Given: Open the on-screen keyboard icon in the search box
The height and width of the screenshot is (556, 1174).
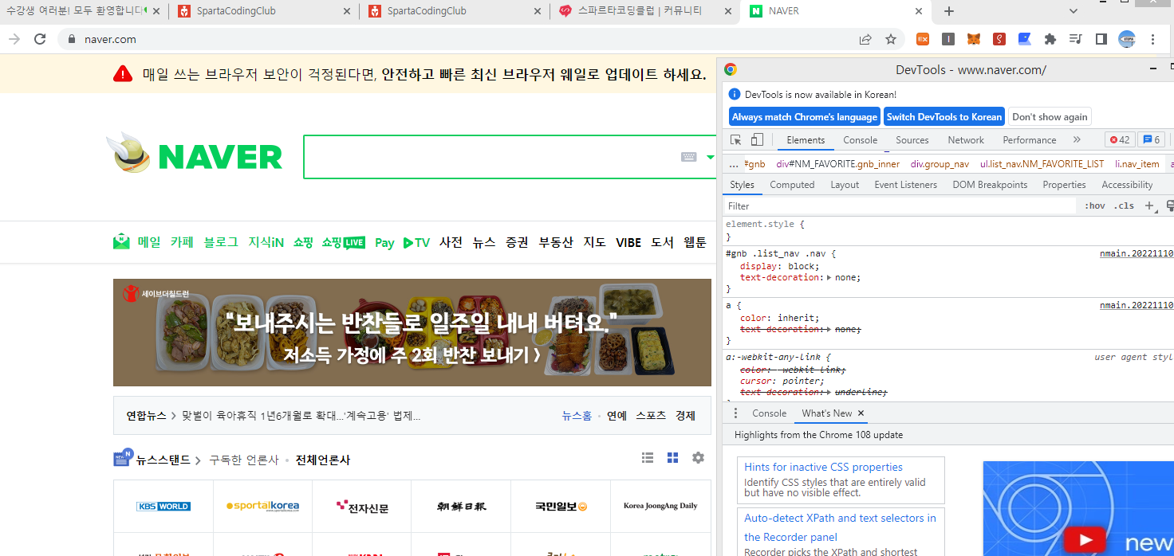Looking at the screenshot, I should pyautogui.click(x=689, y=157).
